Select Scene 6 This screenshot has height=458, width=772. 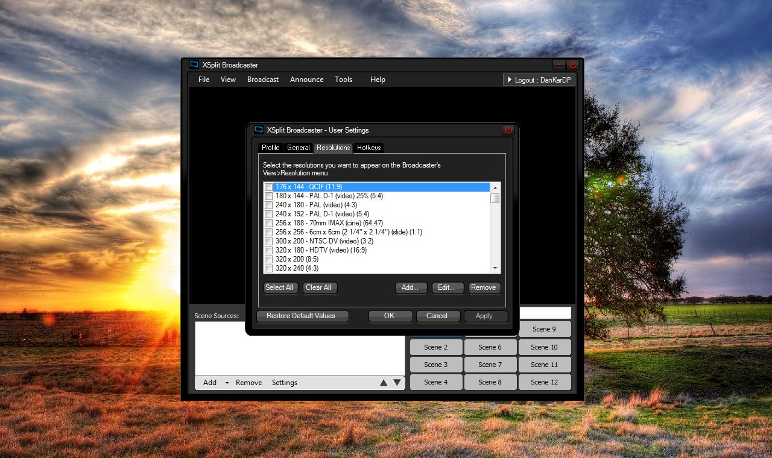point(490,347)
